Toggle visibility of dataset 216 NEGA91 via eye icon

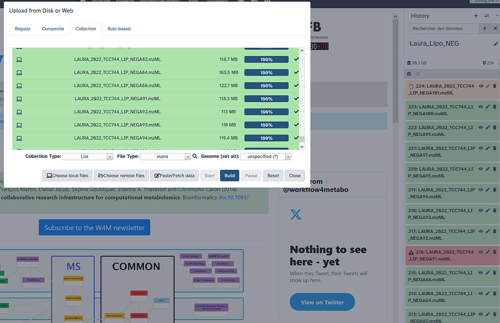click(x=480, y=252)
